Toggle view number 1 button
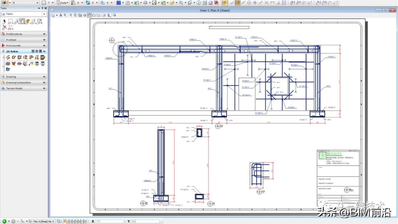The image size is (398, 224). [65, 221]
